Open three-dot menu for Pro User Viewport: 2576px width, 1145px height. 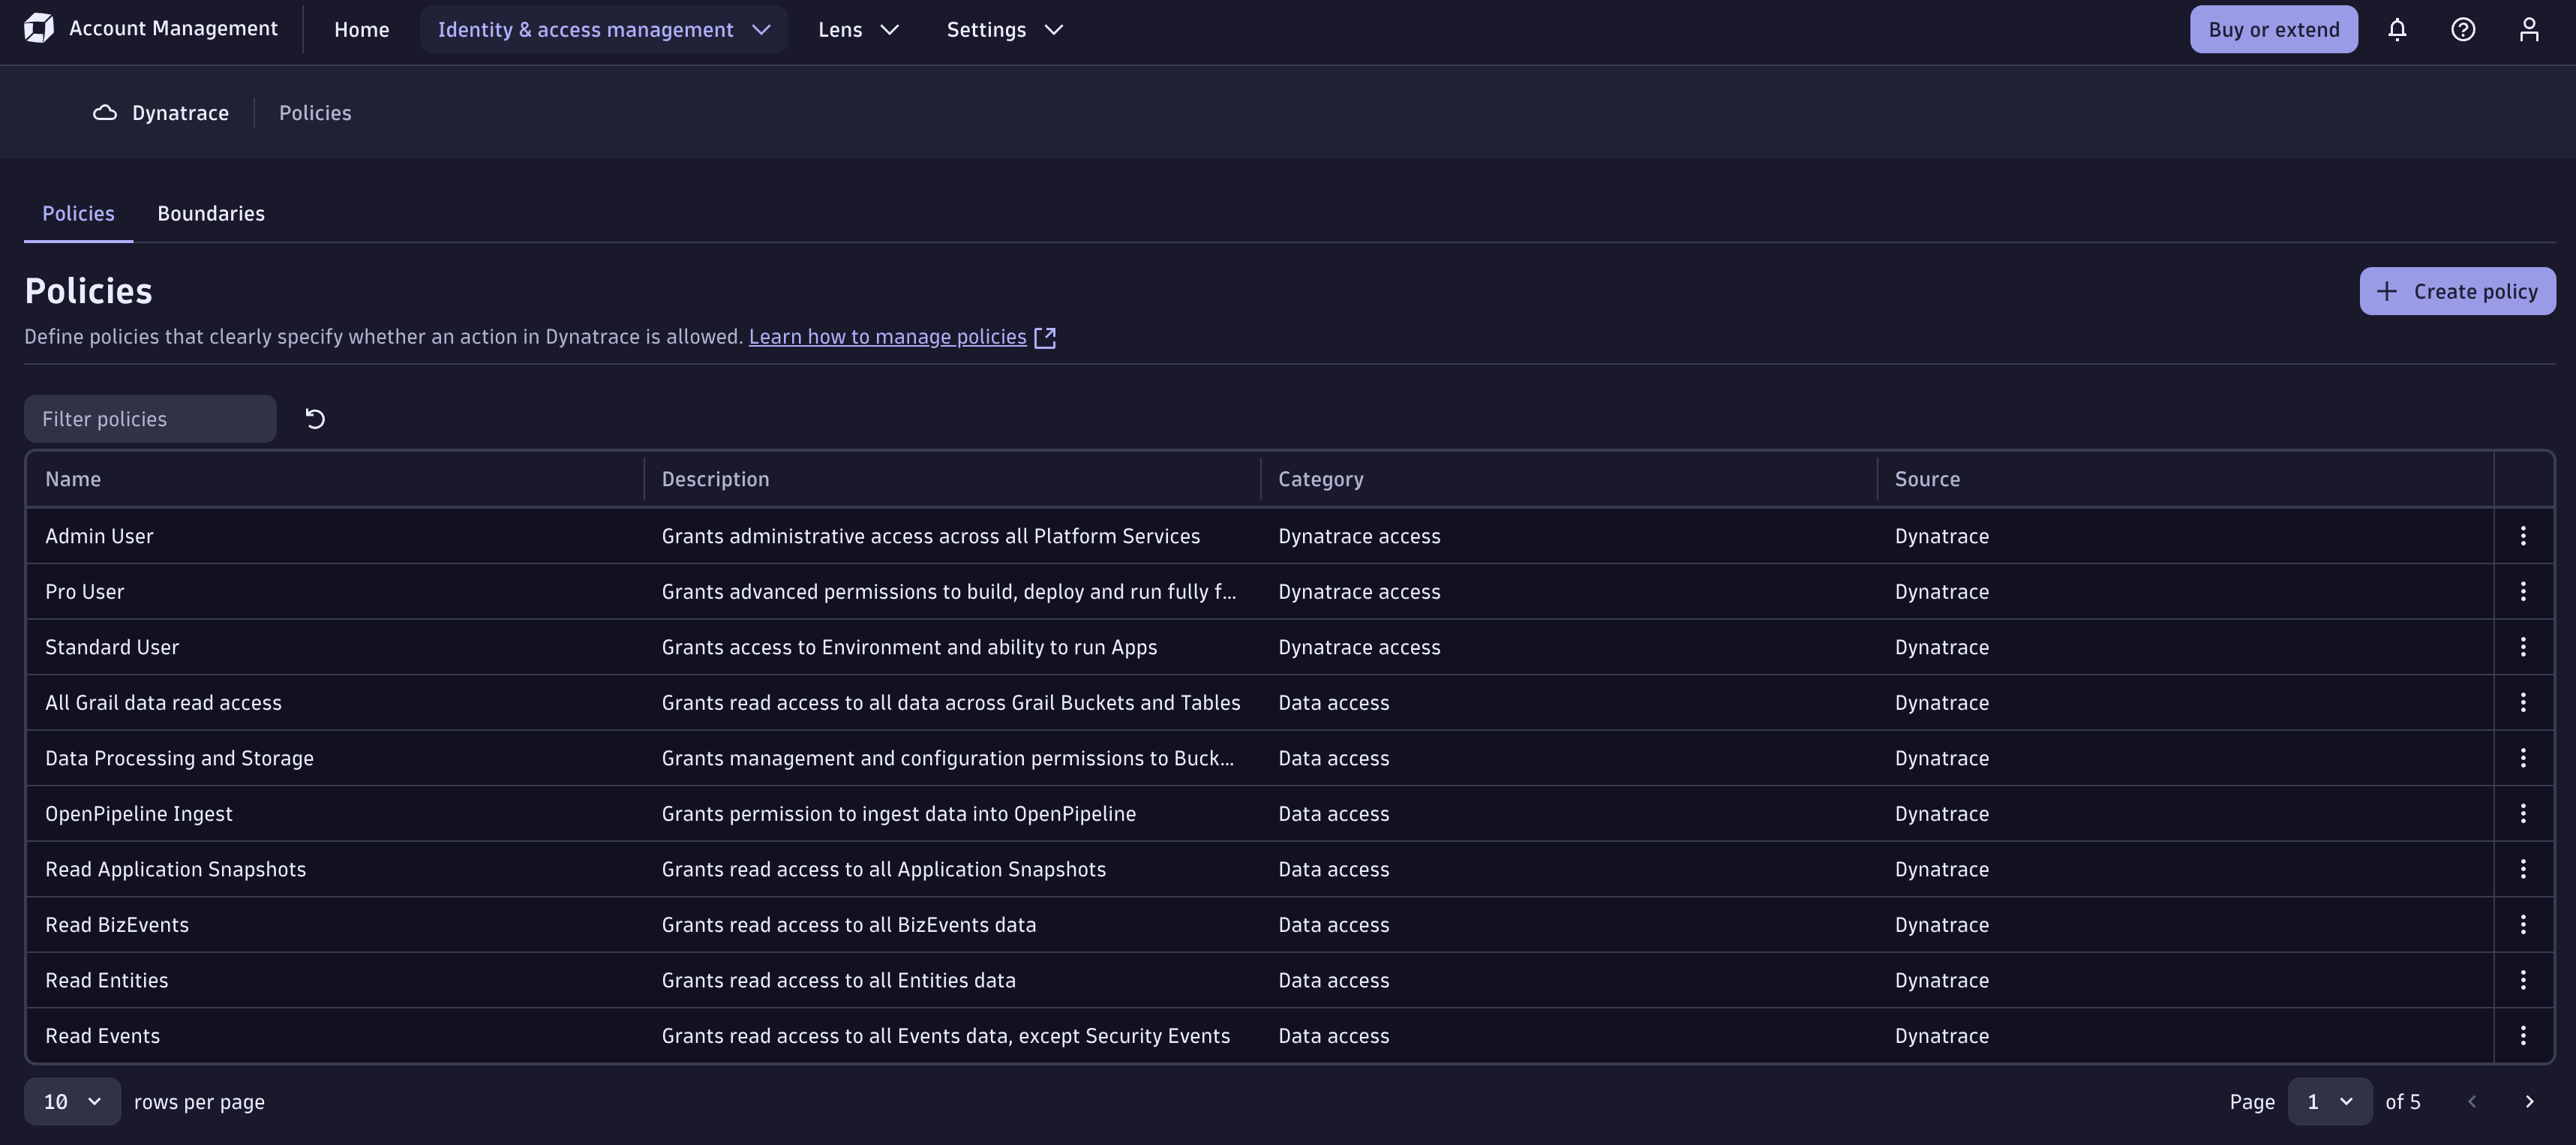2523,592
